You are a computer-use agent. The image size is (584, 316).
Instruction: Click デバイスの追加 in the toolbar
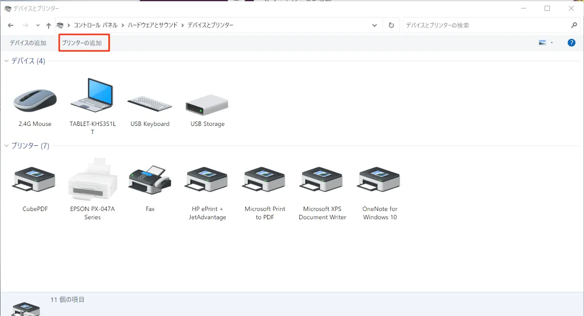28,43
